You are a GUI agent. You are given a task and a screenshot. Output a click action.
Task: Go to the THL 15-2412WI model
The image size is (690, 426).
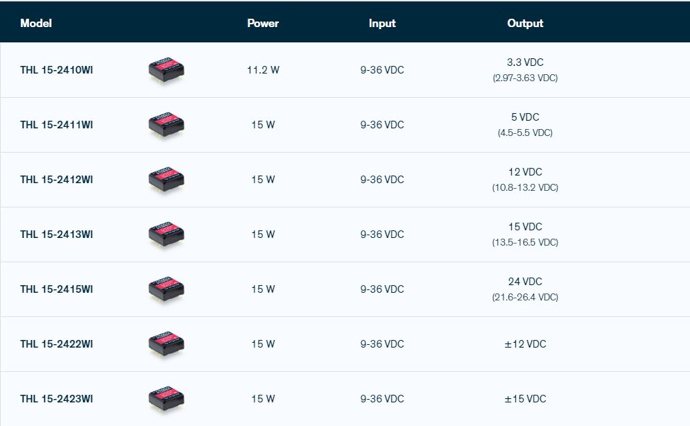(x=56, y=180)
